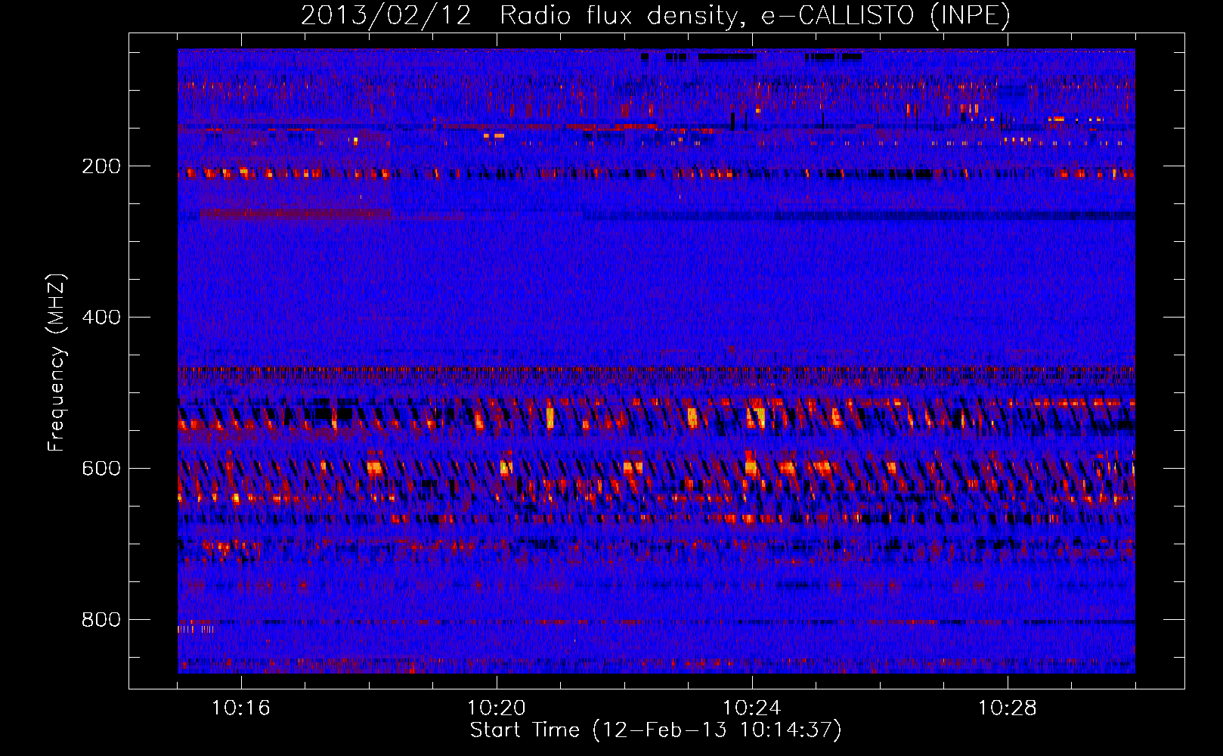Click the 'Start Time (12-Feb-13 10:14:37)' label
The height and width of the screenshot is (756, 1223).
click(x=655, y=730)
